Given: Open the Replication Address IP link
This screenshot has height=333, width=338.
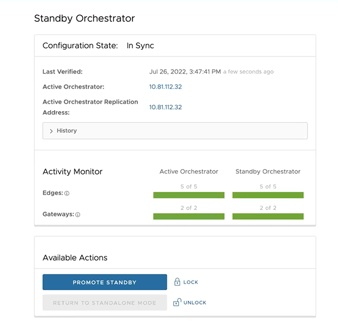Looking at the screenshot, I should (x=165, y=107).
